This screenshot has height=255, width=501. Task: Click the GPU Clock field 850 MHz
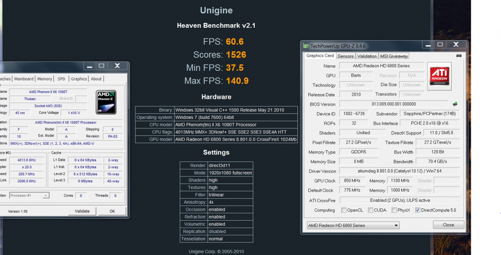pos(352,181)
